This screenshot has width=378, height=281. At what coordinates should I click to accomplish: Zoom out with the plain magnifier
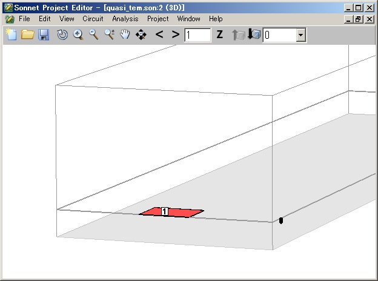pos(94,35)
